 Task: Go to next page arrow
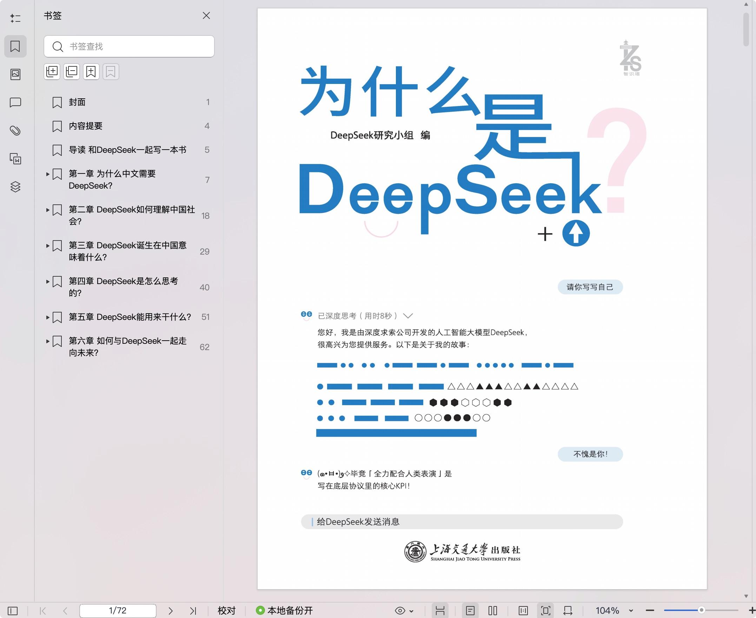pos(171,611)
